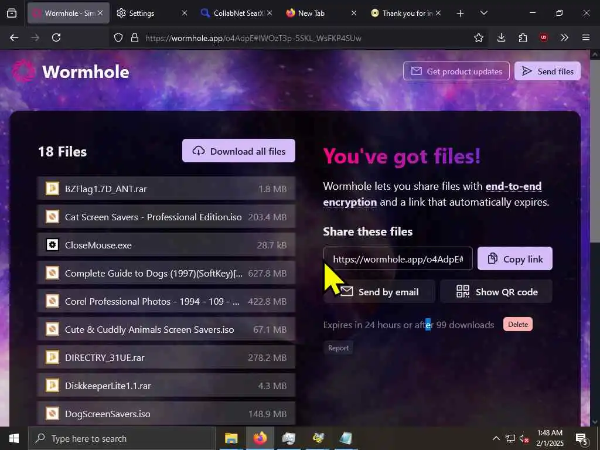Click the address bar URL
Screen dimensions: 600x450
click(x=253, y=38)
